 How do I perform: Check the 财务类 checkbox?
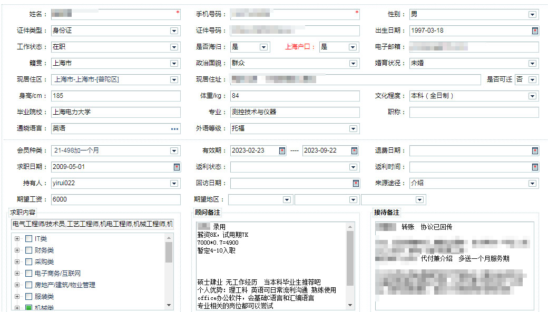(28, 250)
